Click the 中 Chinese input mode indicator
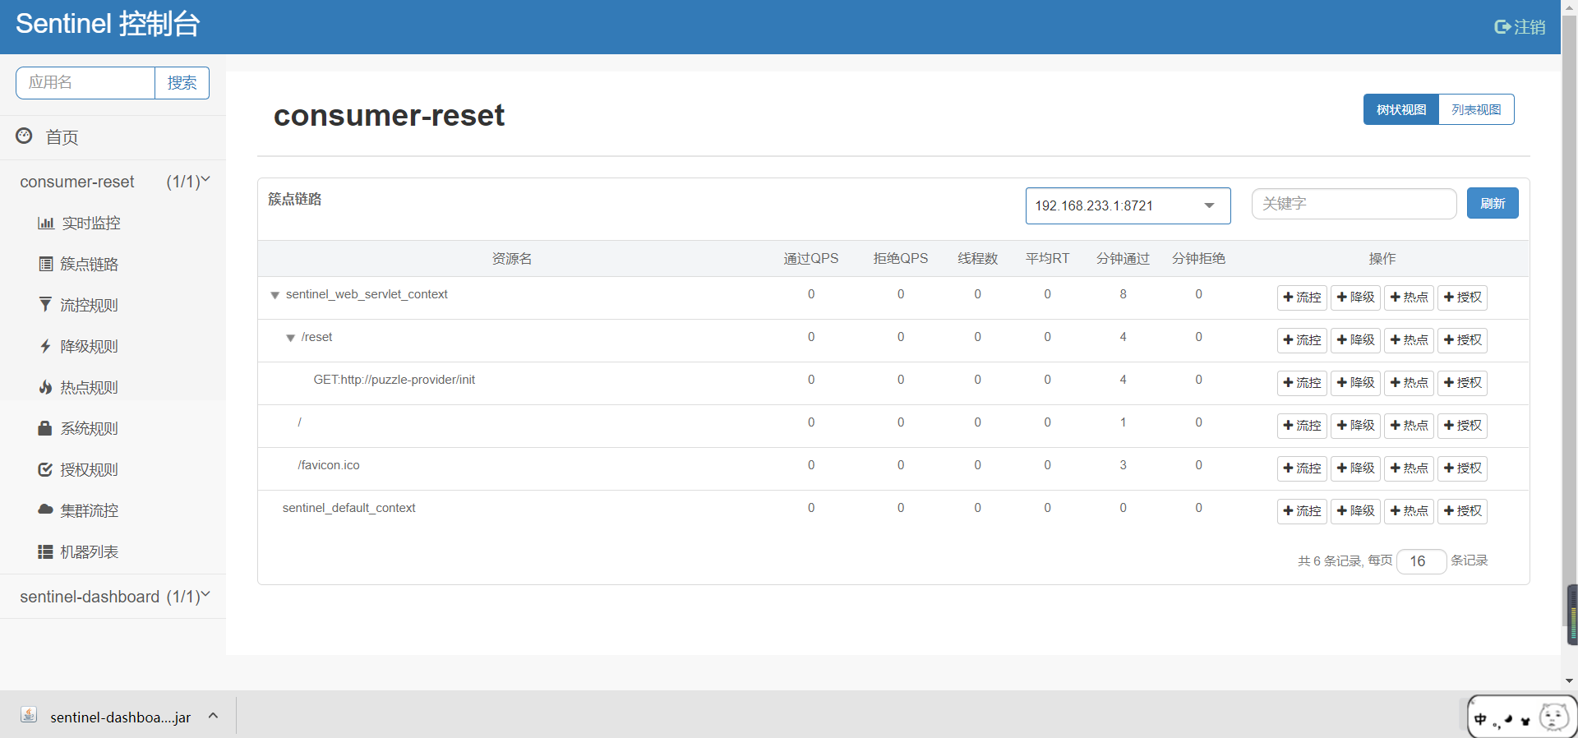Viewport: 1578px width, 738px height. 1480,719
